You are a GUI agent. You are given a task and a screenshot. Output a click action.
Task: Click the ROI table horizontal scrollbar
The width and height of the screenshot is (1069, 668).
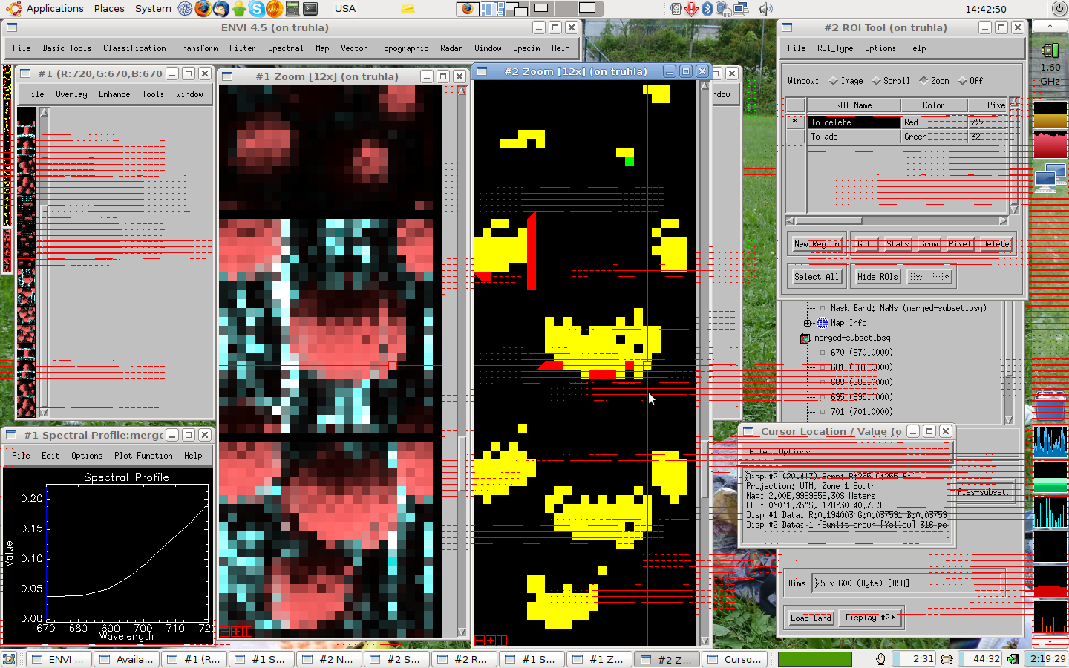click(x=897, y=221)
